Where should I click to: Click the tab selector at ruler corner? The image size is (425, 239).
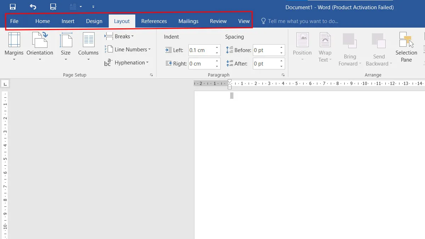click(x=5, y=84)
